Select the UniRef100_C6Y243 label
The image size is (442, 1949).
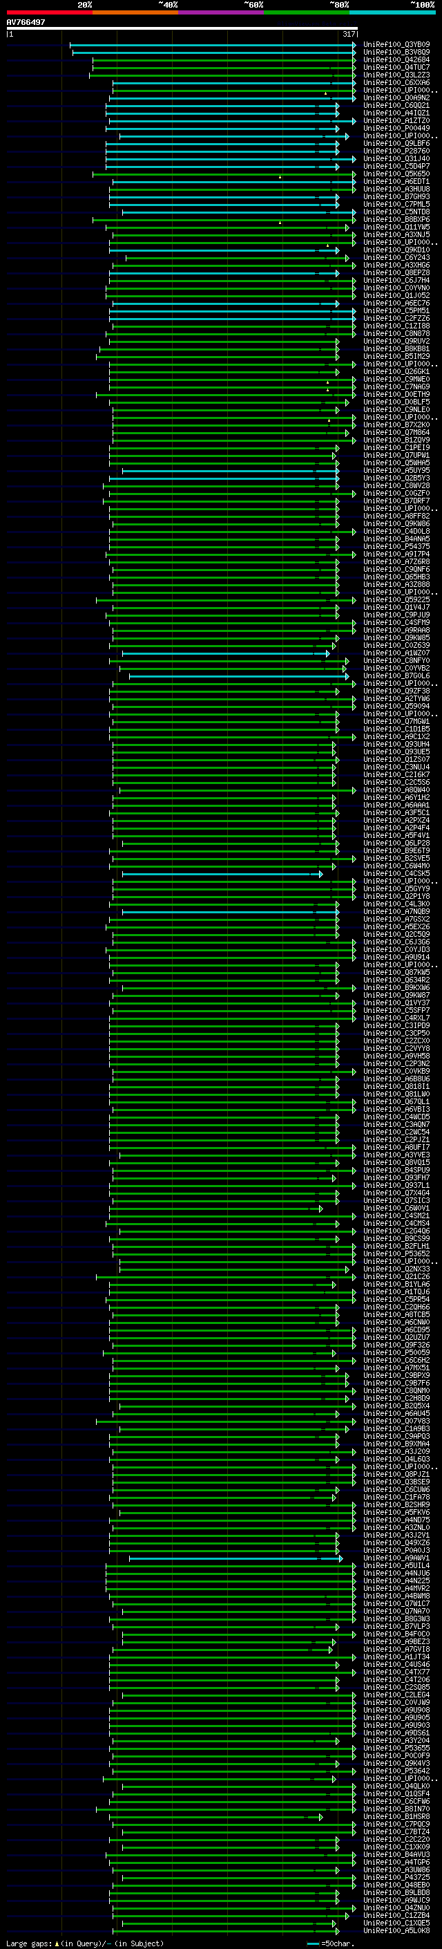pyautogui.click(x=396, y=258)
